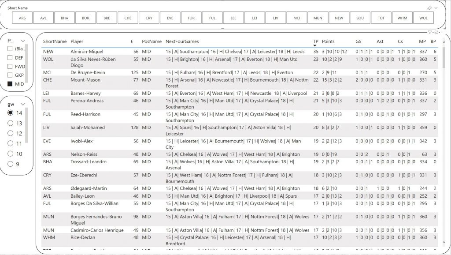Filter by team LEI
451x255 pixels.
pos(255,18)
